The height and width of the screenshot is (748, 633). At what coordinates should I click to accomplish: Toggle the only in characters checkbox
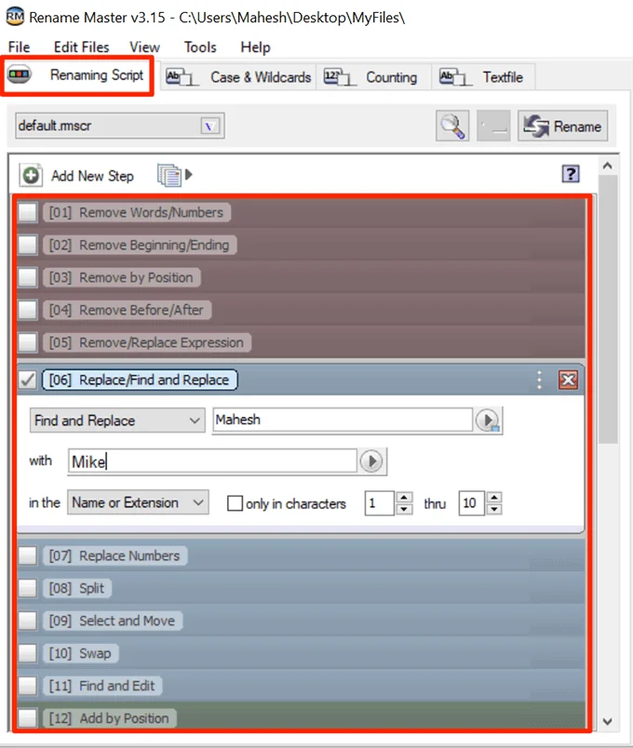click(235, 503)
